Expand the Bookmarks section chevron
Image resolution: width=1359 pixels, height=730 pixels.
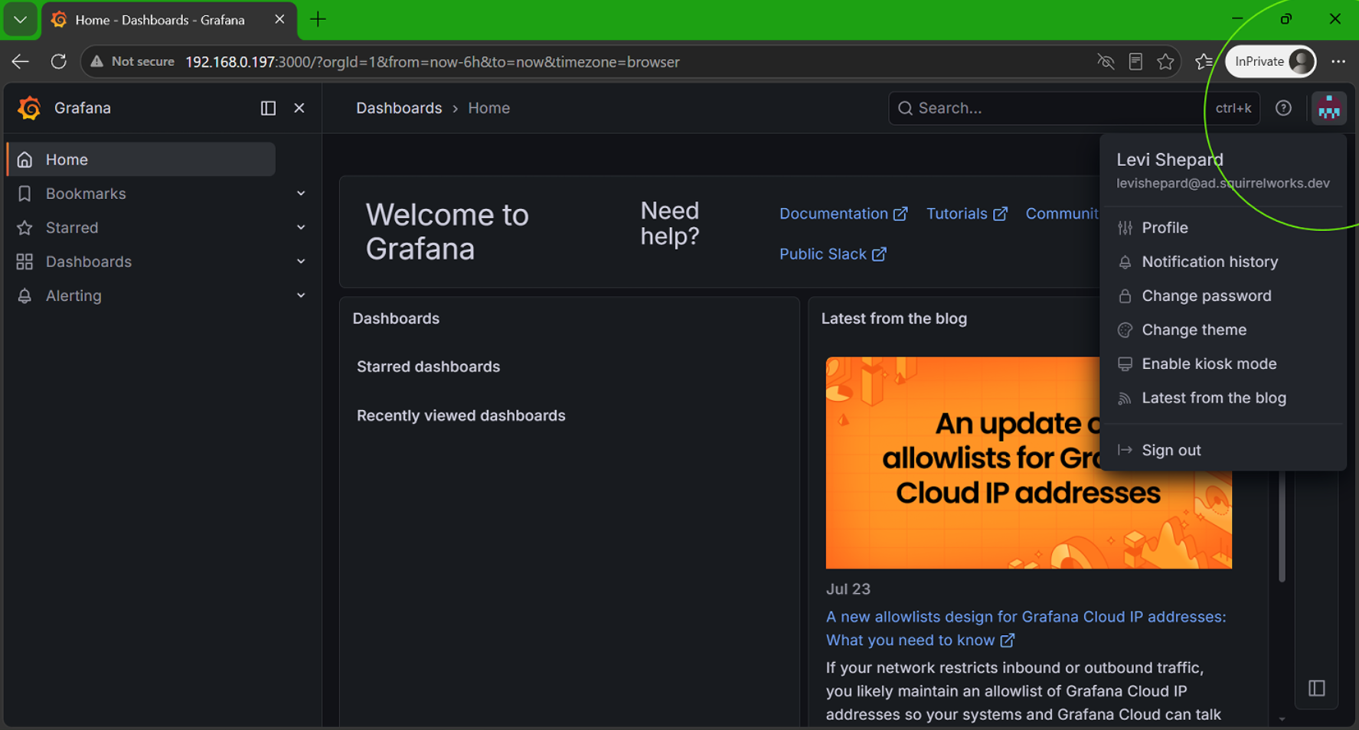click(301, 194)
